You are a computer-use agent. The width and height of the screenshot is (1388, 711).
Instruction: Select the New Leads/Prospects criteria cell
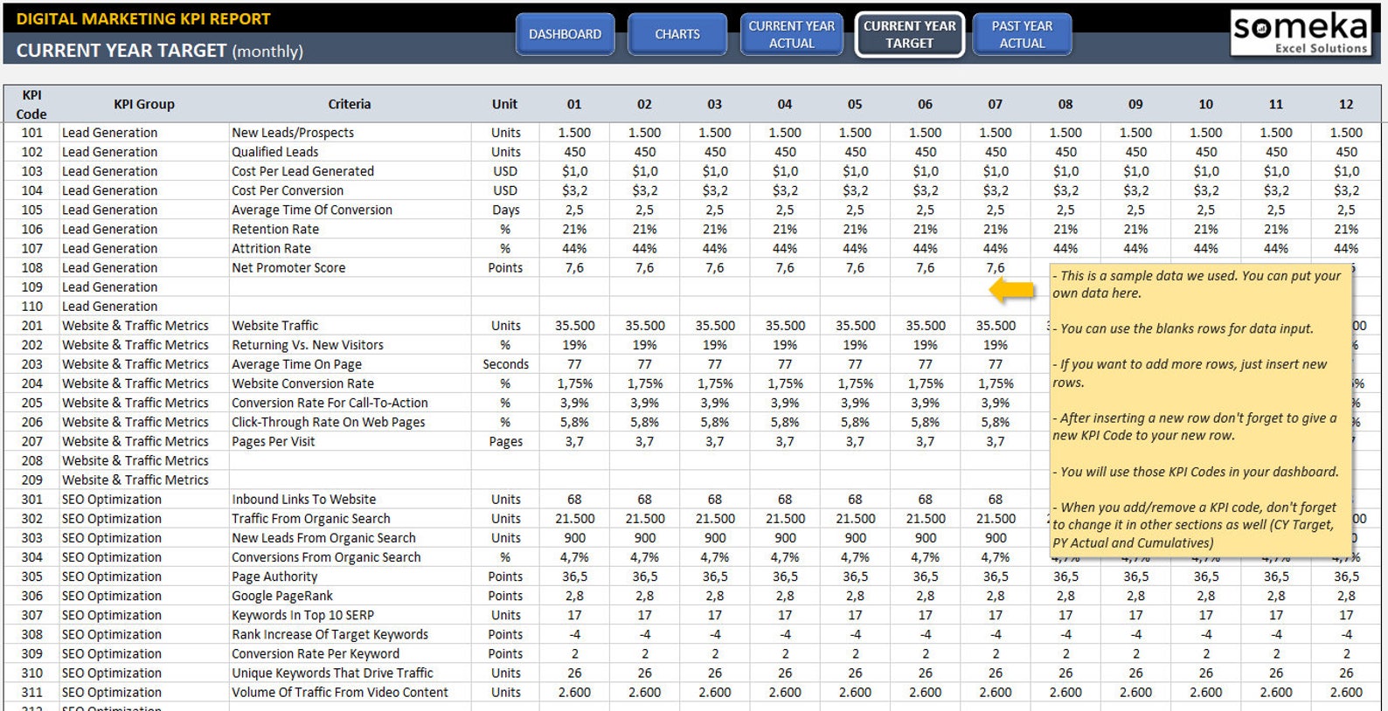pos(350,133)
